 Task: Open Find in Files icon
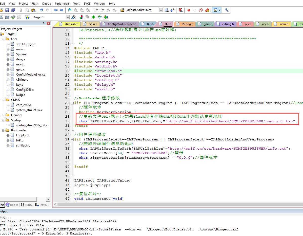pyautogui.click(x=122, y=10)
